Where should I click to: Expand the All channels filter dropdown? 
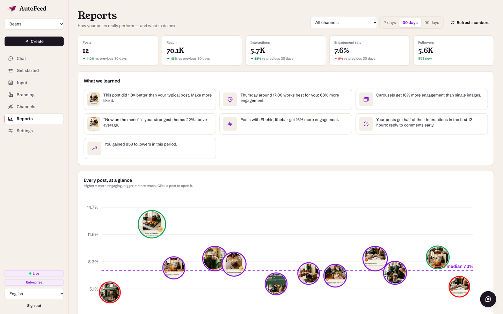click(x=344, y=23)
